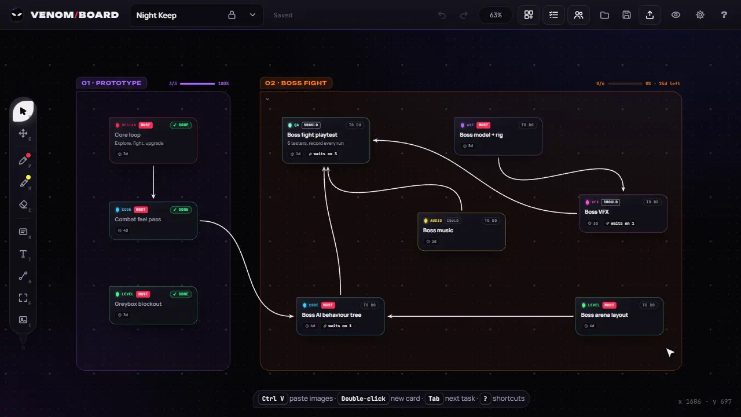Click the Boss arena layout card title
741x417 pixels.
(x=604, y=315)
